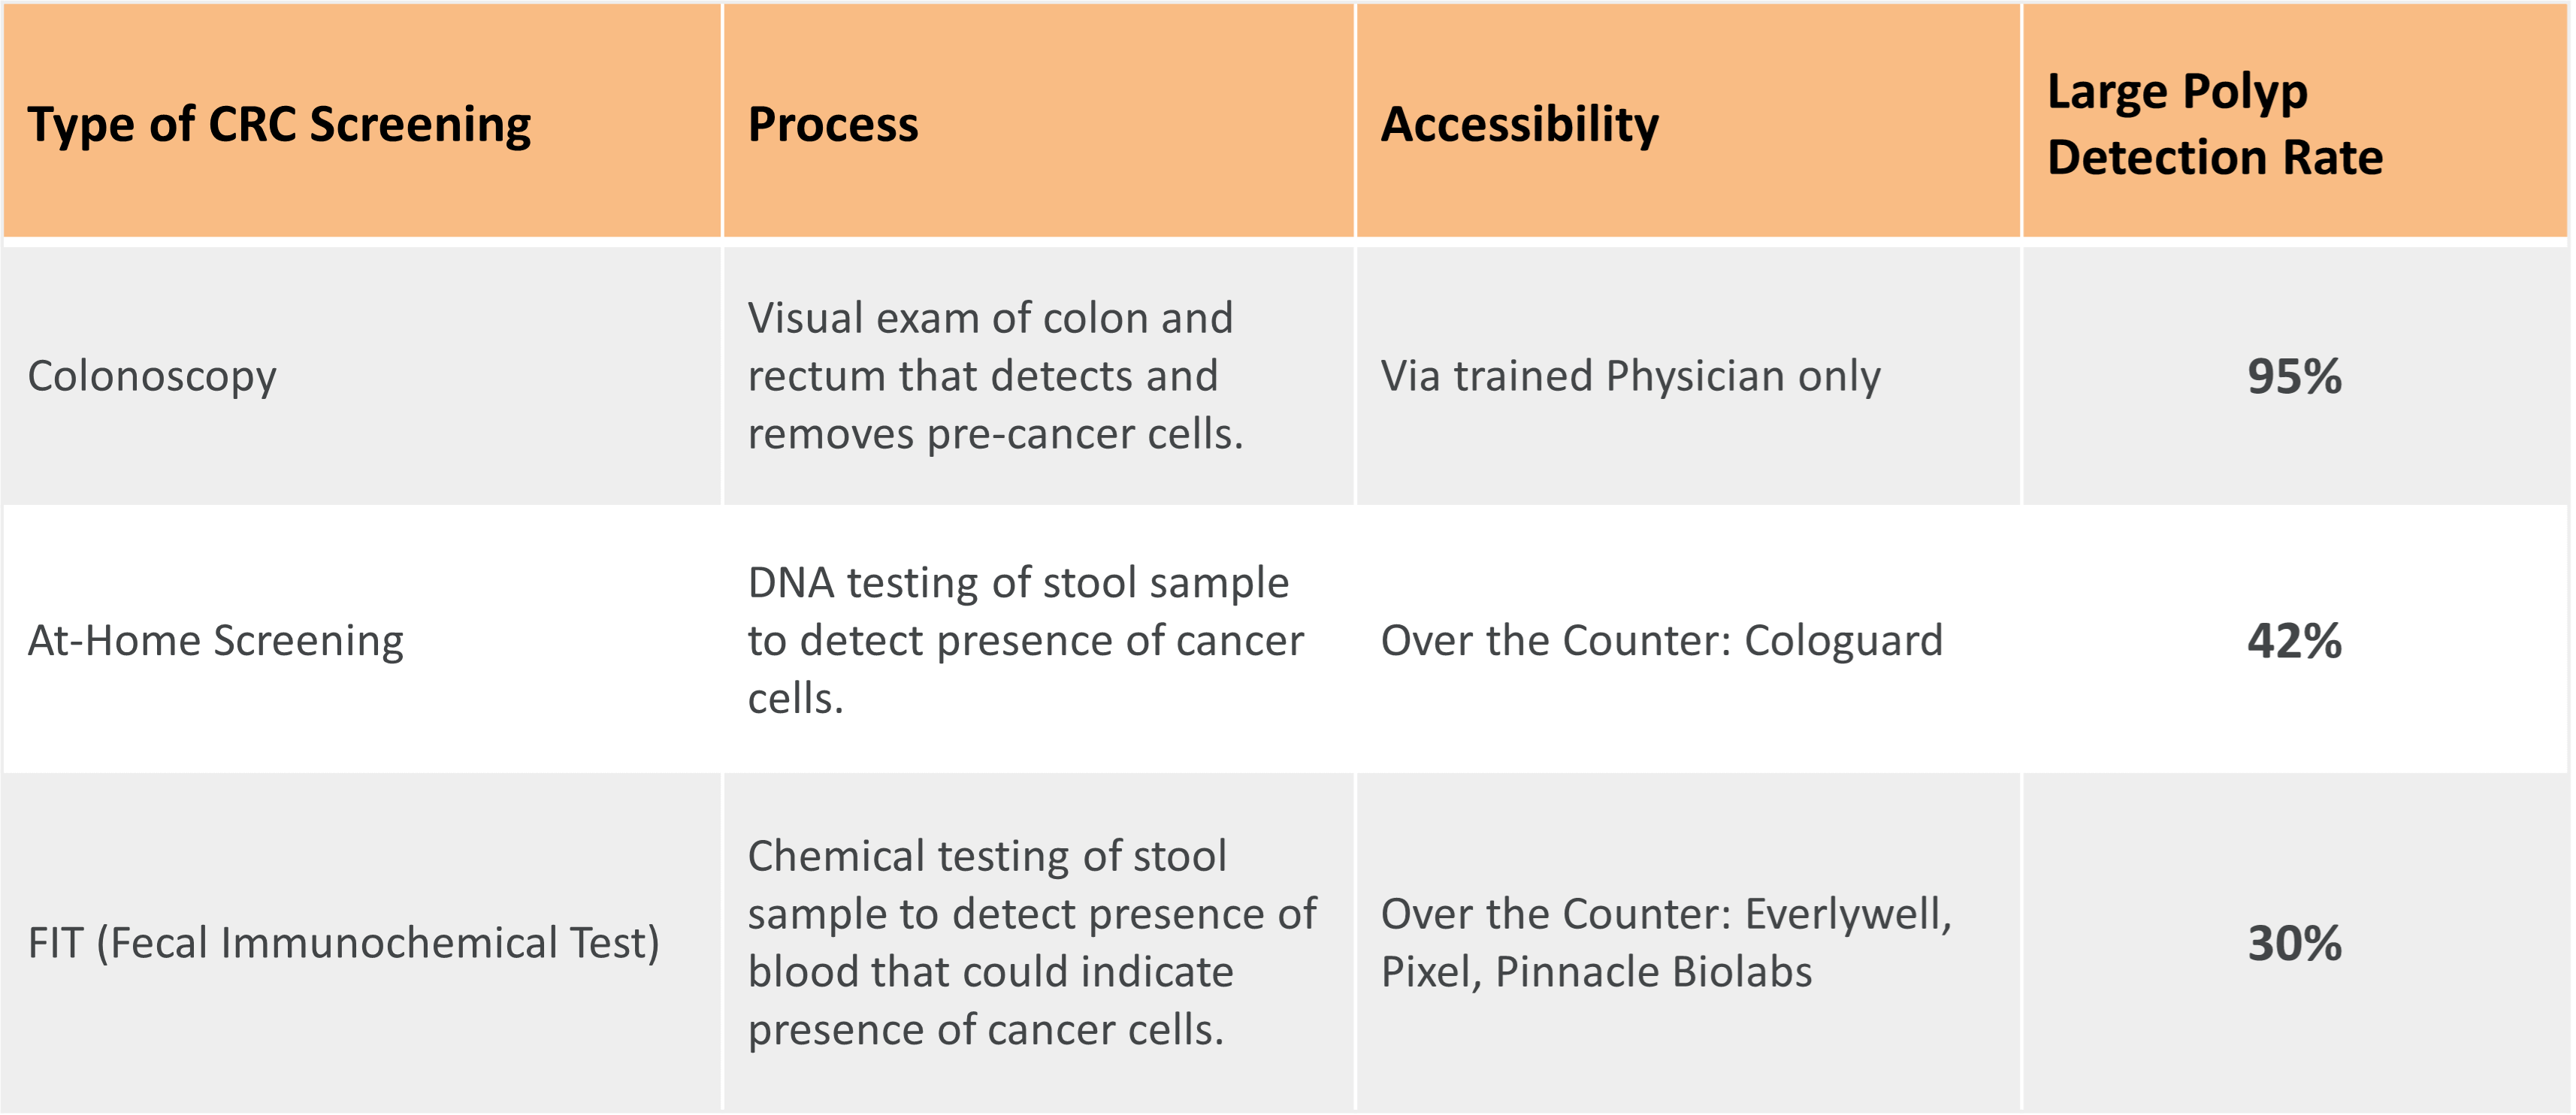Click the "Type of CRC Screening" column header
Image resolution: width=2576 pixels, height=1115 pixels.
point(279,125)
